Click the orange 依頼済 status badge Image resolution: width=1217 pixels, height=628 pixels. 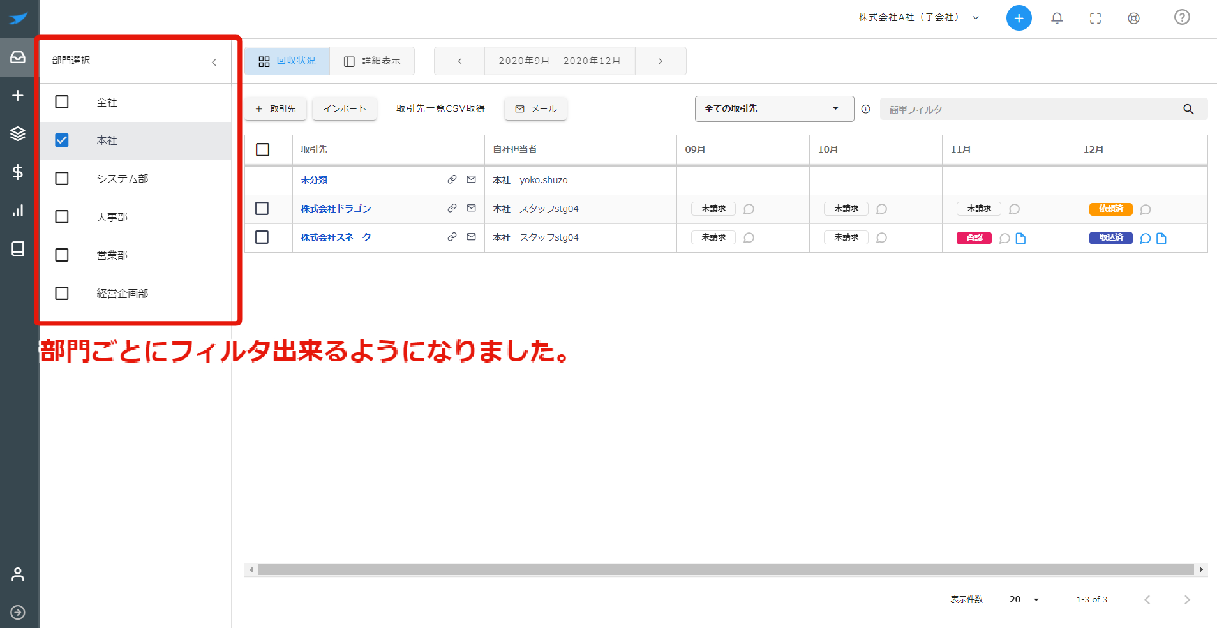point(1111,209)
